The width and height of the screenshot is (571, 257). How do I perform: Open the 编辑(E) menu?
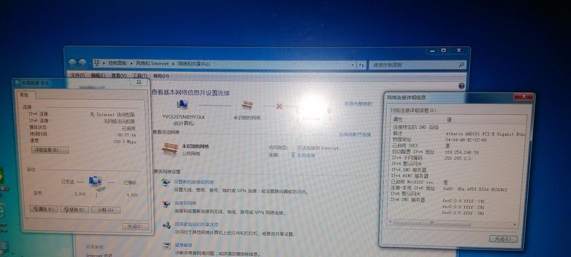(98, 76)
